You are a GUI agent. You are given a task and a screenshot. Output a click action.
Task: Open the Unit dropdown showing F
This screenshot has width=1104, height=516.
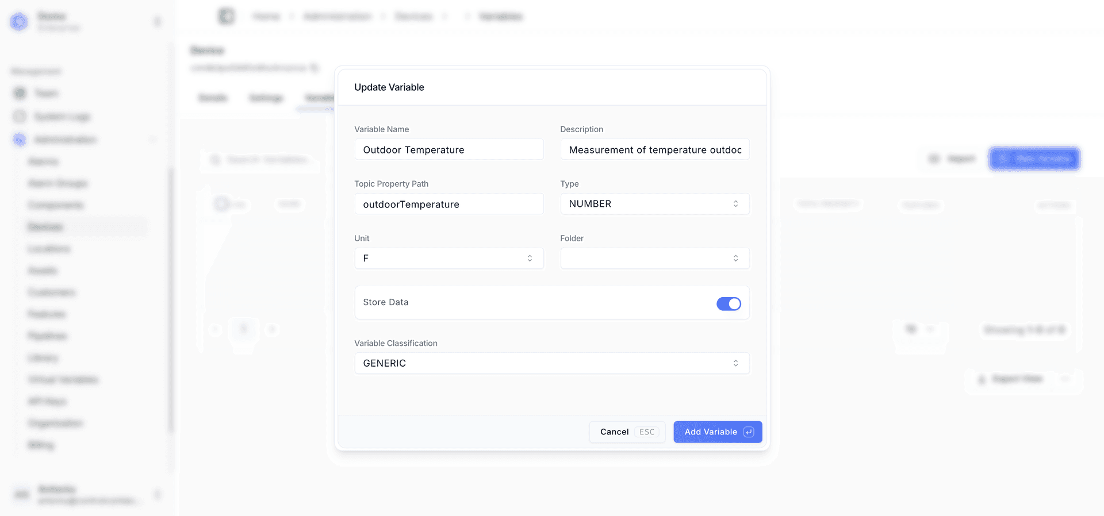(448, 259)
